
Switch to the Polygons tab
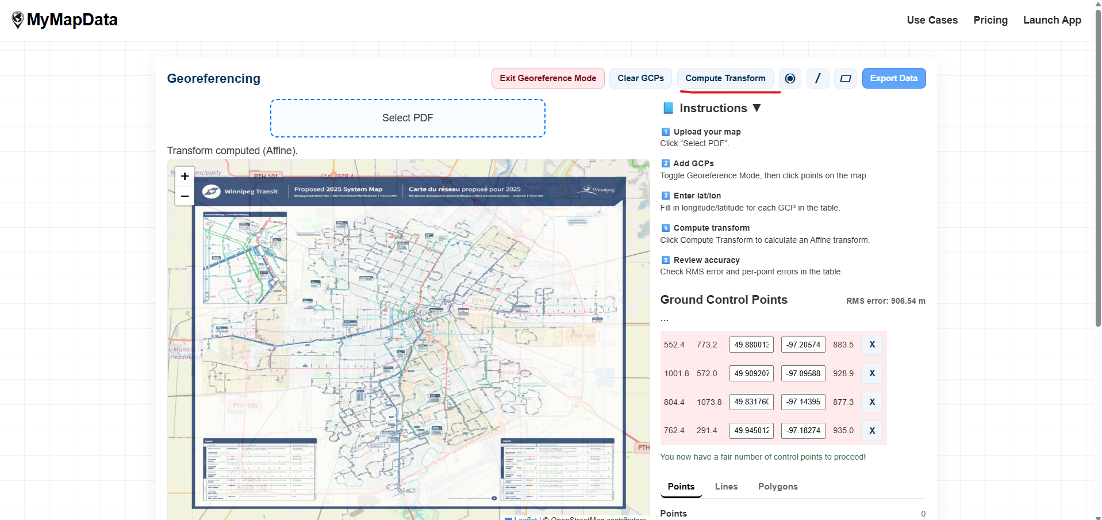(x=778, y=486)
